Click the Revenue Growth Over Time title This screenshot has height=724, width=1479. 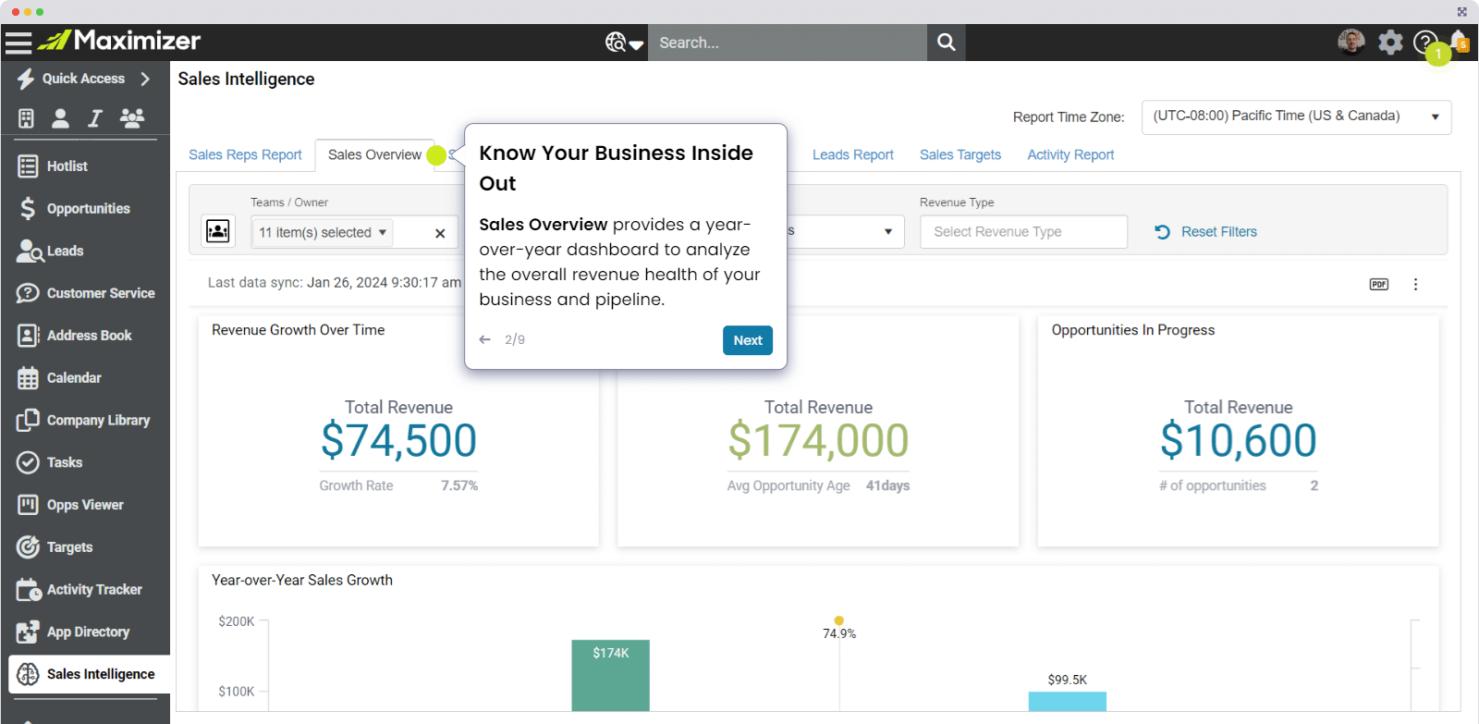coord(299,330)
